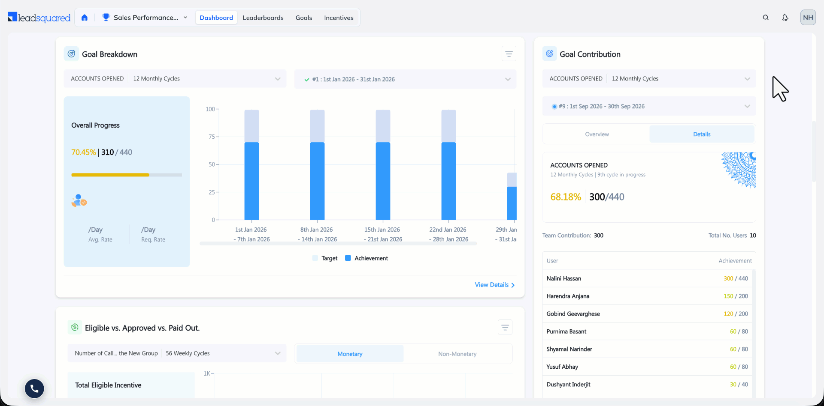Click the user progress icon in Overall Progress
The image size is (824, 406).
pos(79,200)
